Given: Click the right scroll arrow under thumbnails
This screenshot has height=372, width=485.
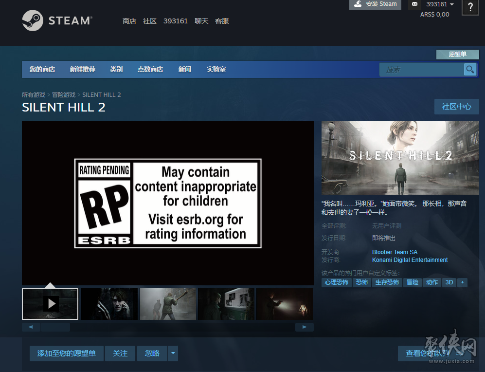Looking at the screenshot, I should click(x=305, y=327).
